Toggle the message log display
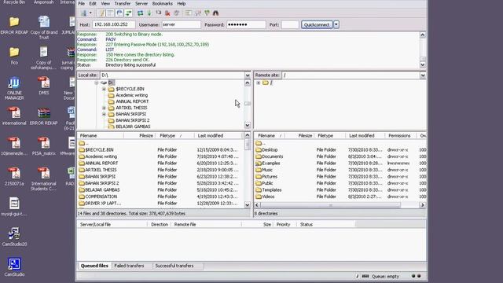Image resolution: width=503 pixels, height=283 pixels. pyautogui.click(x=101, y=13)
